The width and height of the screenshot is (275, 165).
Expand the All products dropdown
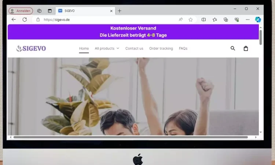(107, 48)
